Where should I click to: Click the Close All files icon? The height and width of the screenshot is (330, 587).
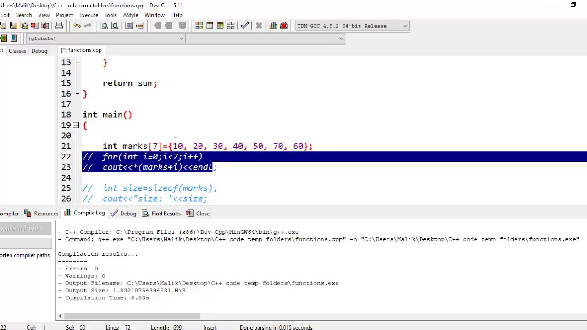click(x=45, y=26)
